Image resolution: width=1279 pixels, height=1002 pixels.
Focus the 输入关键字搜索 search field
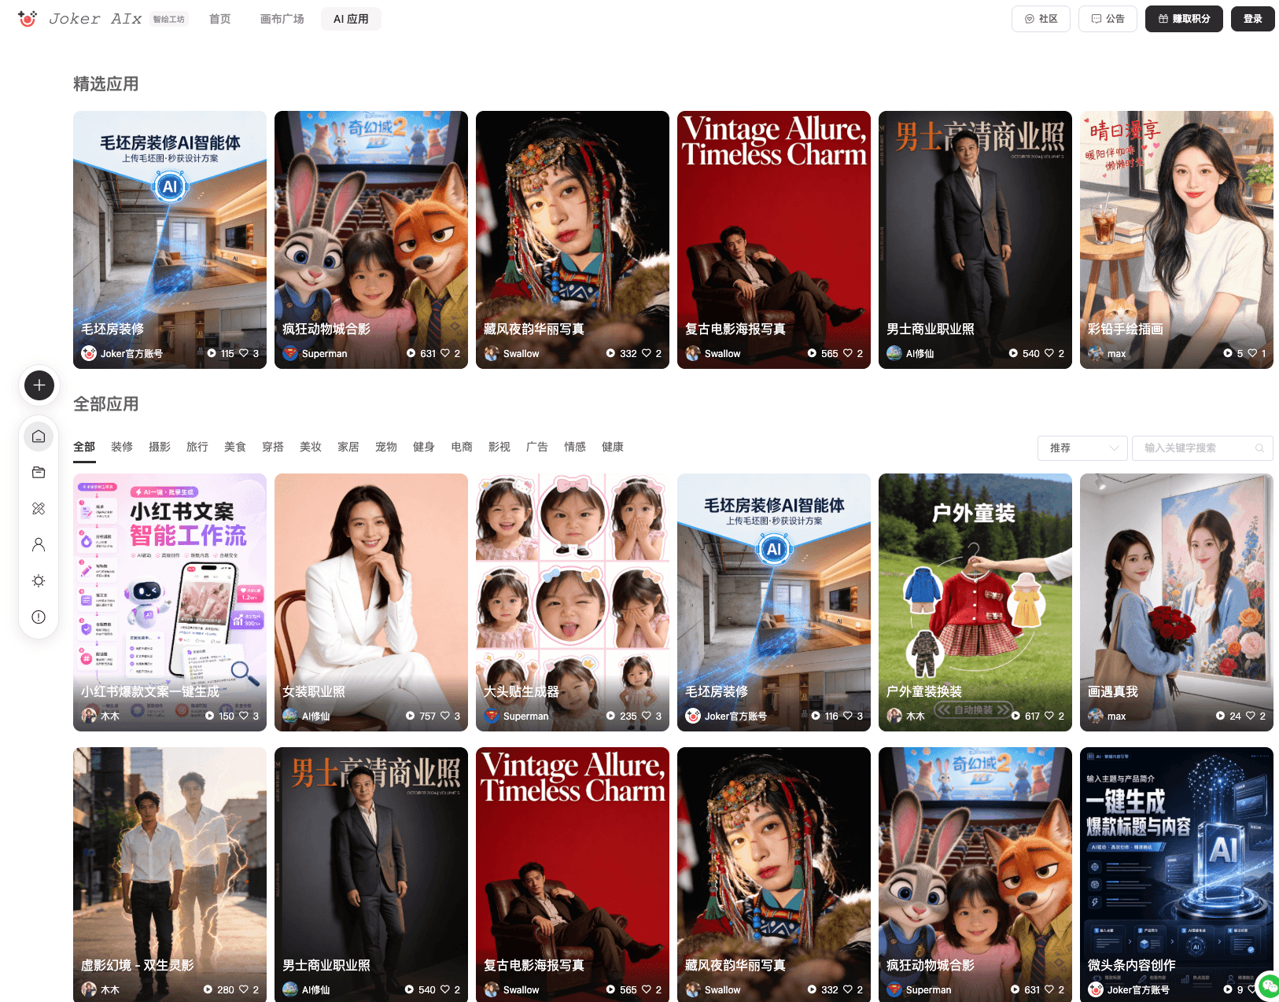[1202, 448]
